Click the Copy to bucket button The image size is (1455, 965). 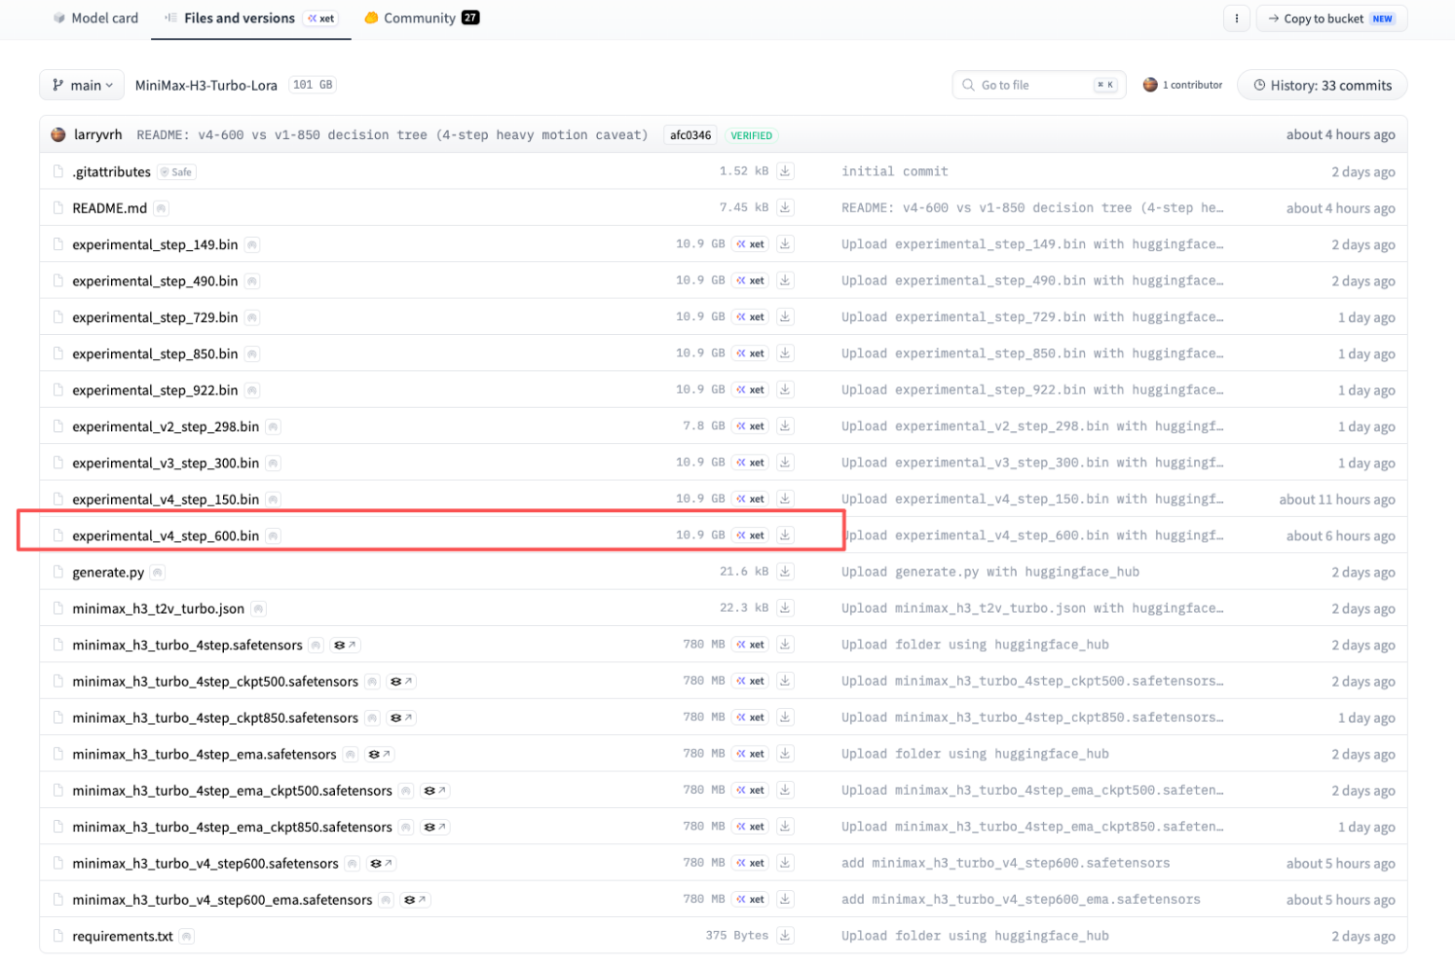[x=1331, y=19]
